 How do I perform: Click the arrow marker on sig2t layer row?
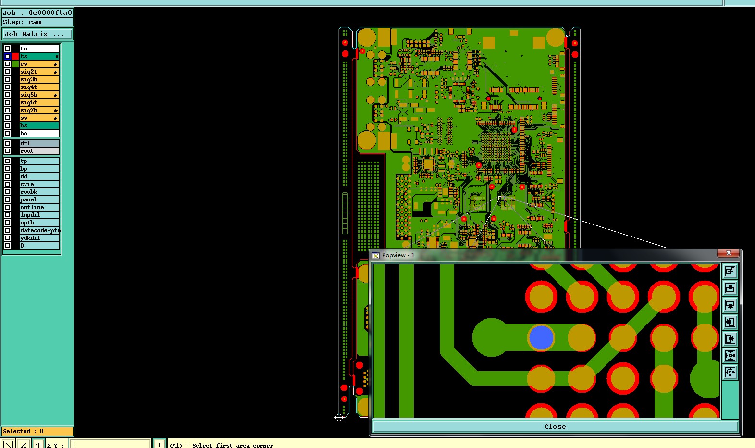[x=56, y=72]
